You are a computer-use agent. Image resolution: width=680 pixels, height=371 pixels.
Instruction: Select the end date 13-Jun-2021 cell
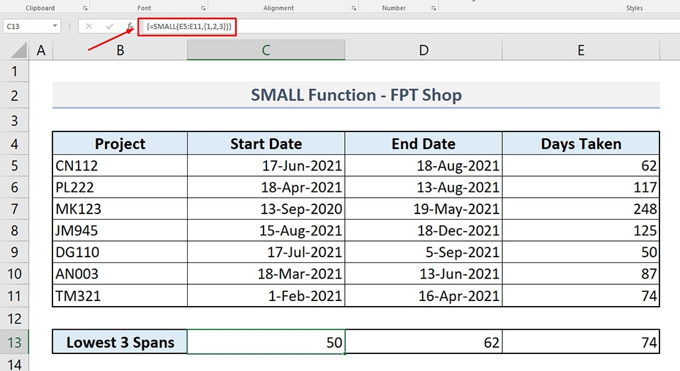tap(424, 273)
